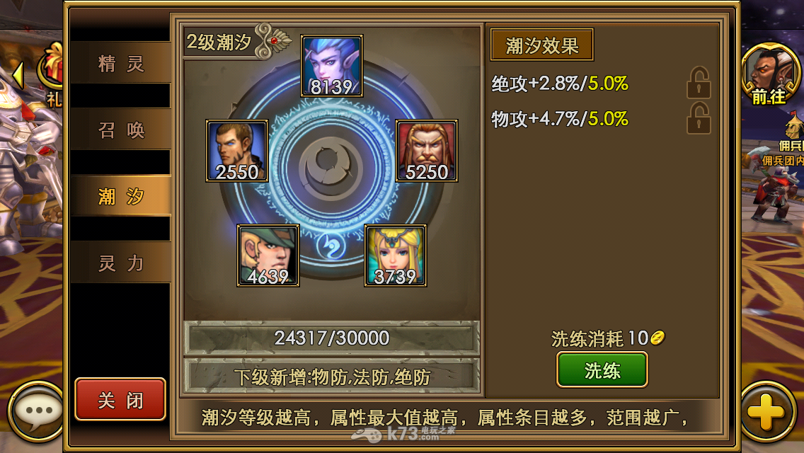Select the 潮汐 tab
The height and width of the screenshot is (453, 804).
(x=120, y=196)
